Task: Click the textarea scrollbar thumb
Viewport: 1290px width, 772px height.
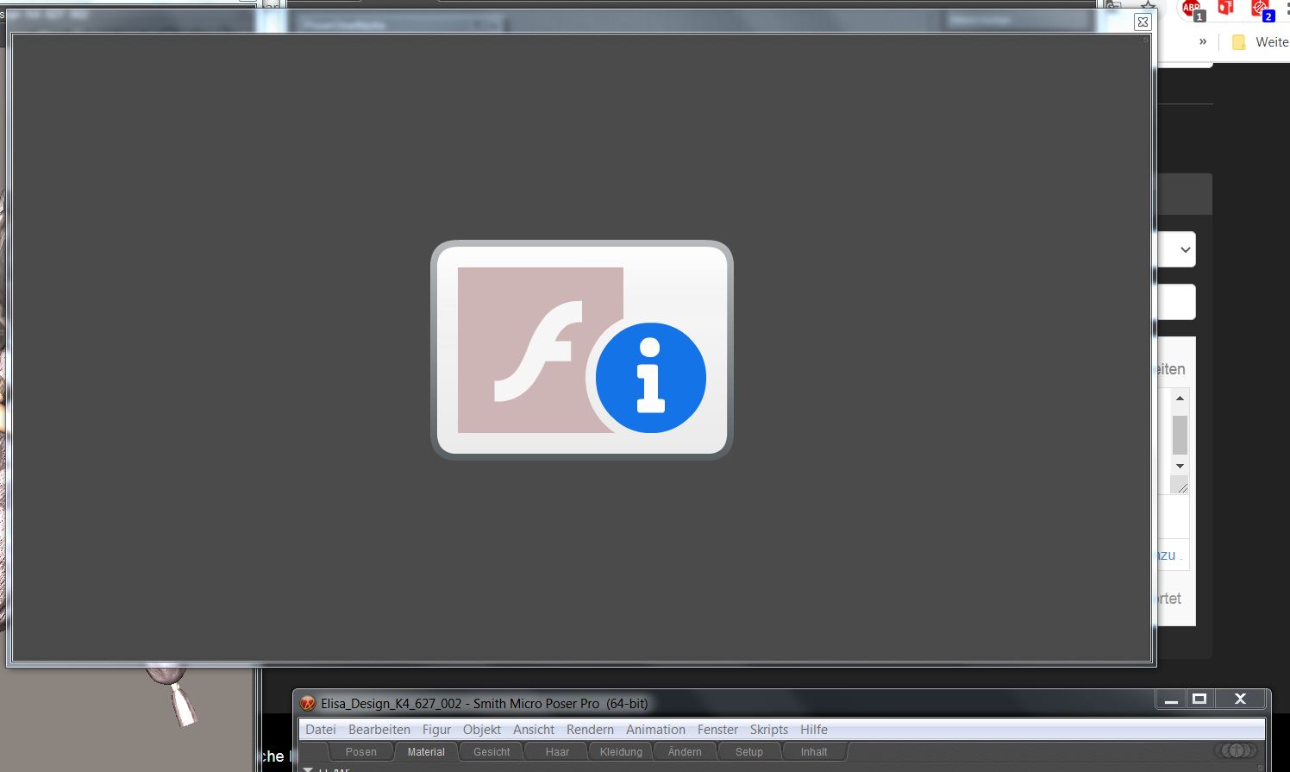Action: coord(1180,435)
